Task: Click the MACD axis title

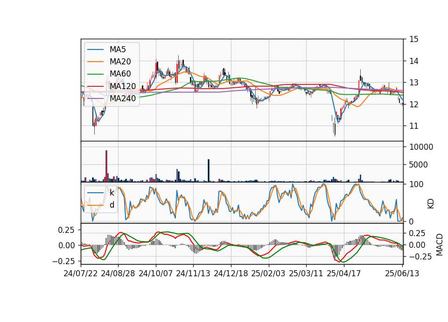Action: pos(440,245)
